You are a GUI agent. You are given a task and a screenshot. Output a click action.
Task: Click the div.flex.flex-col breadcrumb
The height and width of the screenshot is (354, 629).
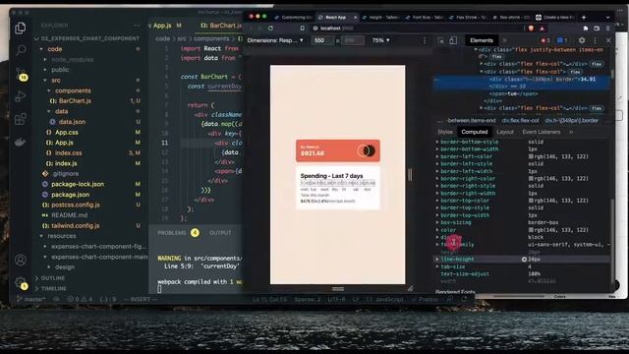[x=520, y=120]
